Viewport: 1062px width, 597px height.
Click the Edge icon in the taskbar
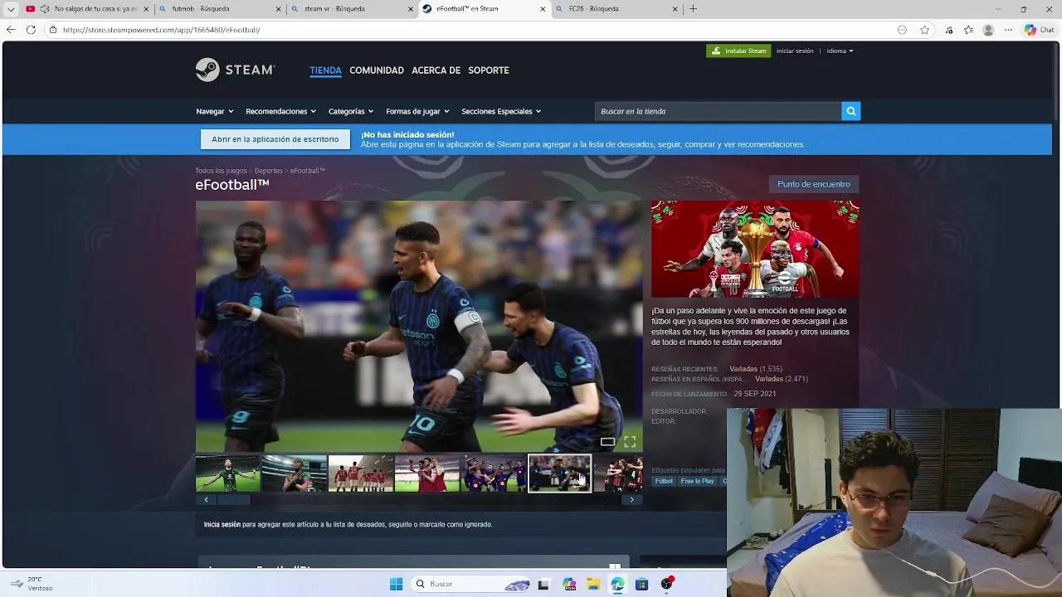click(617, 584)
